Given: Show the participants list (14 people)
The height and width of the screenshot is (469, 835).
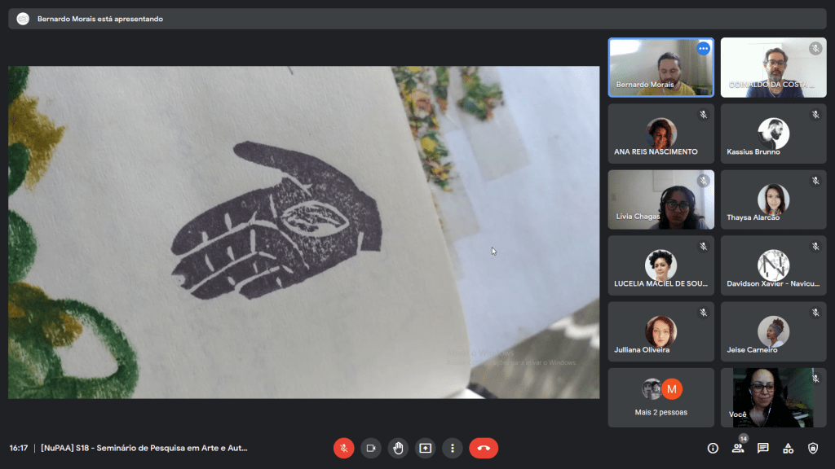Looking at the screenshot, I should [738, 448].
